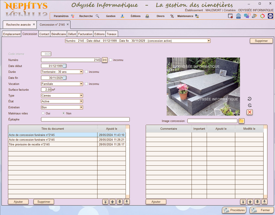The width and height of the screenshot is (275, 215).
Task: Expand the Entretien dropdown
Action: pyautogui.click(x=81, y=107)
